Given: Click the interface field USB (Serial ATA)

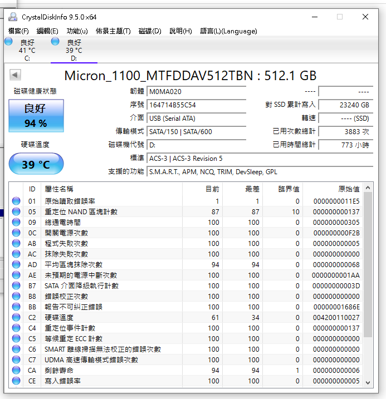Looking at the screenshot, I should (x=196, y=119).
